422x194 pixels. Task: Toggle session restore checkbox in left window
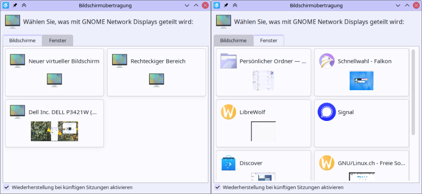point(7,187)
